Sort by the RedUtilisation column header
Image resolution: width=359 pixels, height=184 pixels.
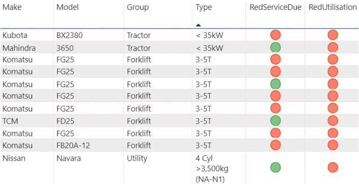click(333, 7)
